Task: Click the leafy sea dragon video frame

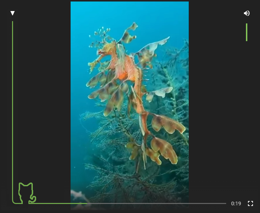Action: tap(129, 106)
